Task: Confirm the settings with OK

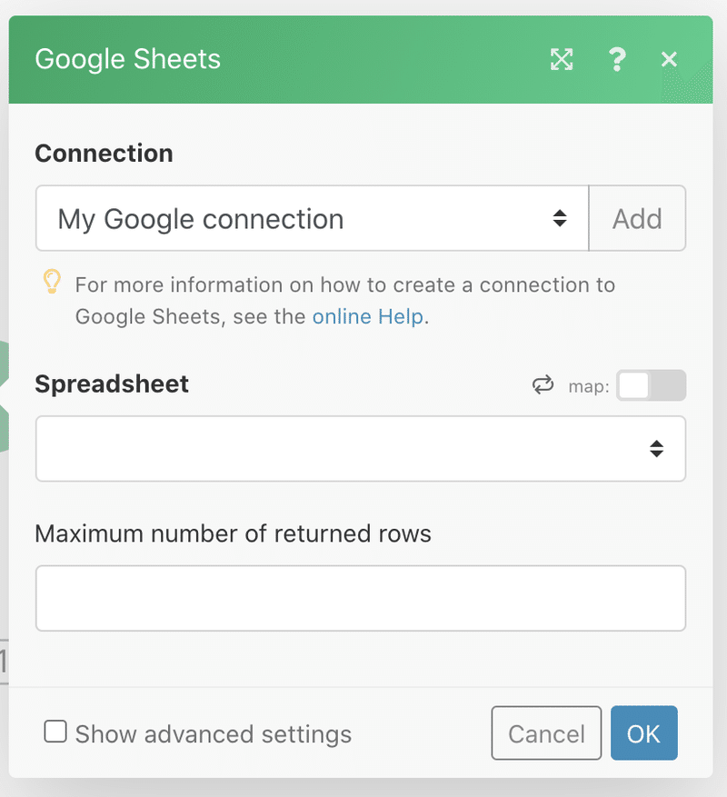Action: [x=643, y=733]
